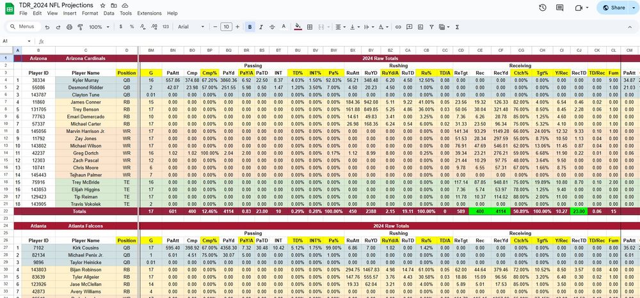The height and width of the screenshot is (298, 640).
Task: Select the Bijan Robinson cell
Action: [86, 269]
